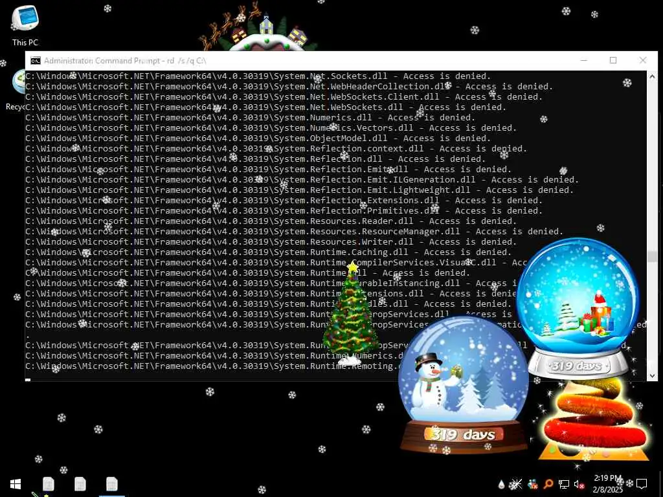Viewport: 663px width, 497px height.
Task: Maximize the Command Prompt window
Action: [613, 60]
